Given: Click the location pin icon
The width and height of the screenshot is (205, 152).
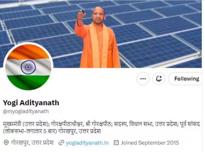Looking at the screenshot, I should [6, 143].
